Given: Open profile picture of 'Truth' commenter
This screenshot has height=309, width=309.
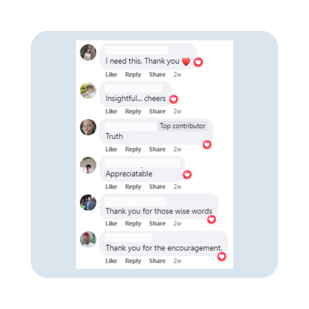Looking at the screenshot, I should tap(88, 127).
